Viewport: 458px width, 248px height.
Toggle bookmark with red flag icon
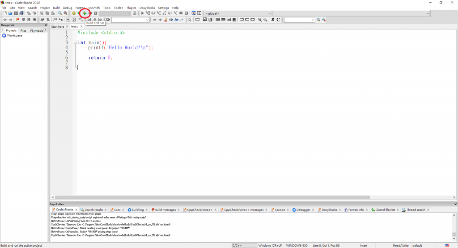tap(18, 20)
